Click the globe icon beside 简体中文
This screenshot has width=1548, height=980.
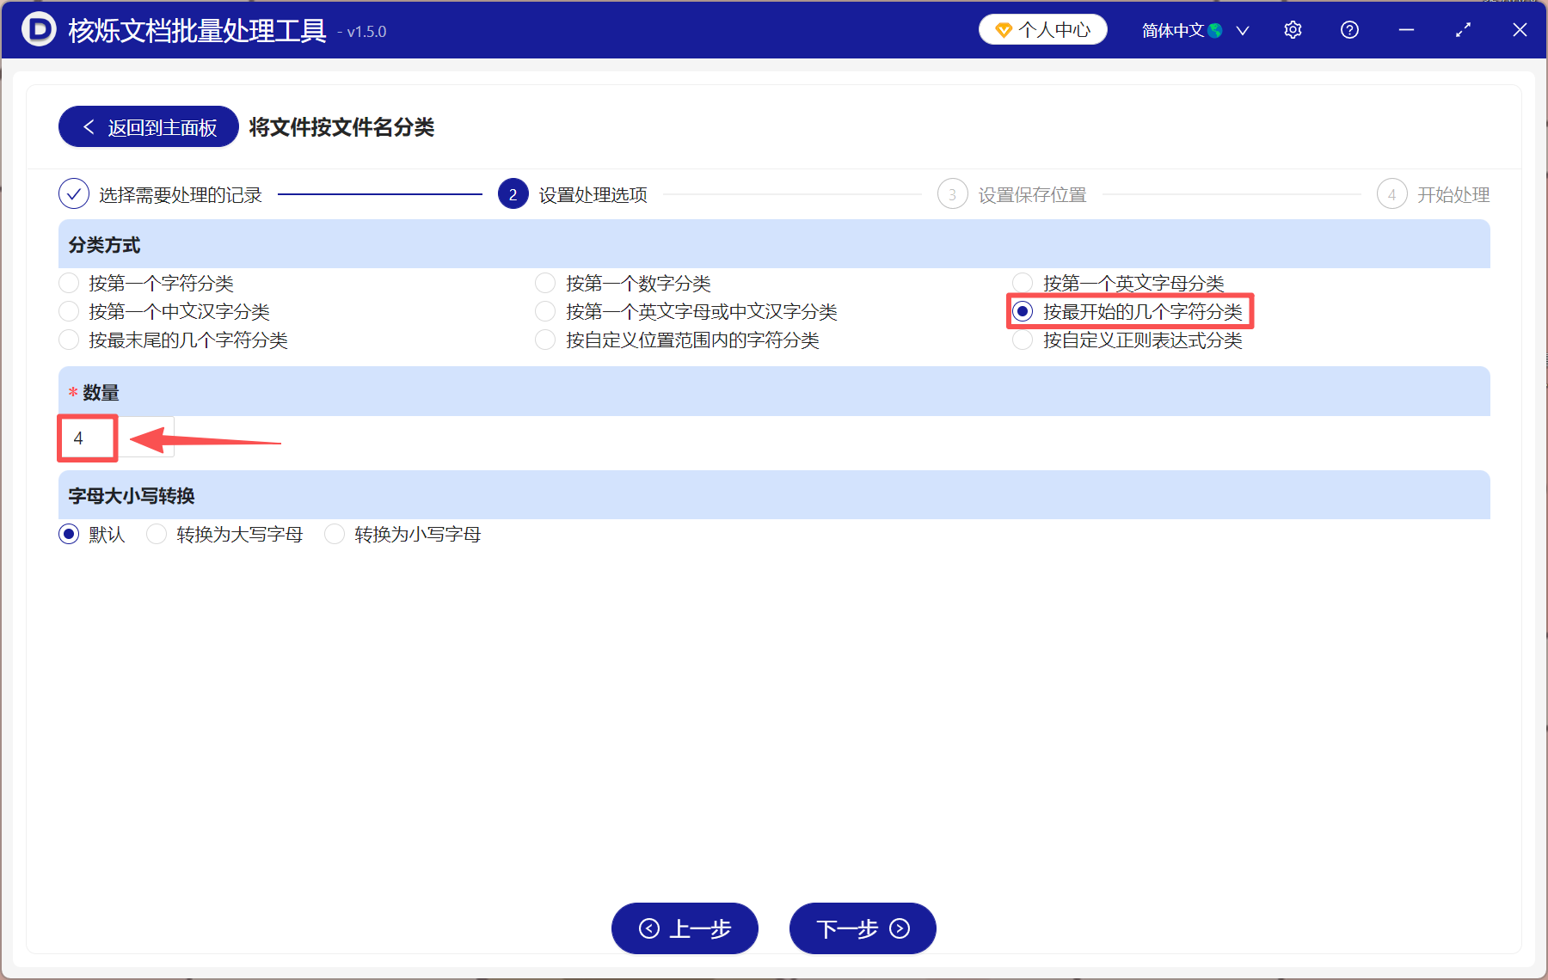point(1216,28)
